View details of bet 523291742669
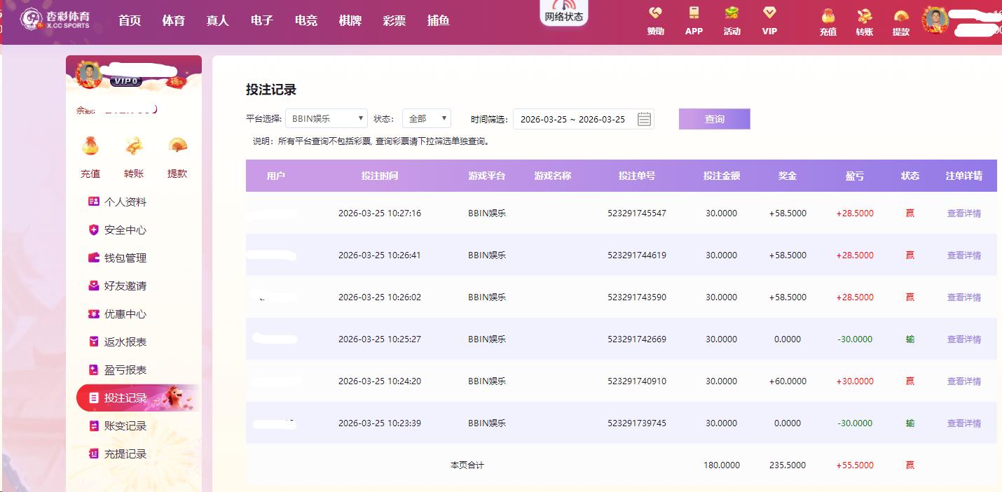The width and height of the screenshot is (1002, 492). tap(963, 339)
